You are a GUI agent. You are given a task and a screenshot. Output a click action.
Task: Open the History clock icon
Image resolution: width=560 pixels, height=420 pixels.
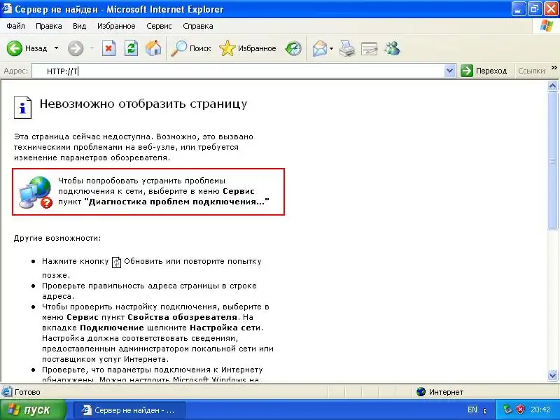click(293, 48)
